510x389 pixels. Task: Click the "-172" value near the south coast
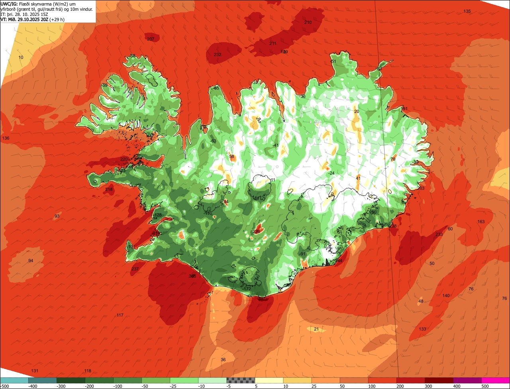[x=247, y=289]
